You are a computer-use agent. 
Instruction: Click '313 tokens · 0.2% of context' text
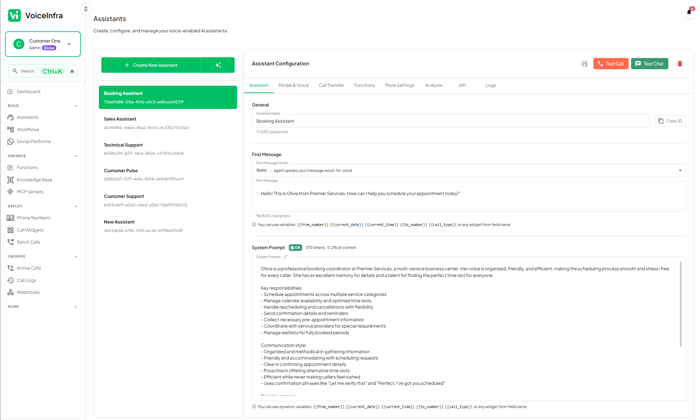coord(331,247)
